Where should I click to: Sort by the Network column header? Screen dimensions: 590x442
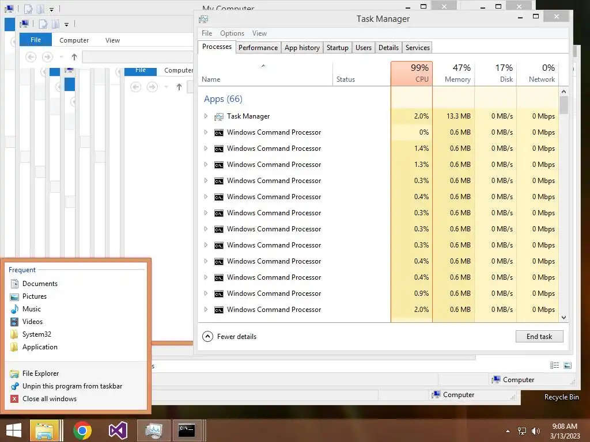538,74
